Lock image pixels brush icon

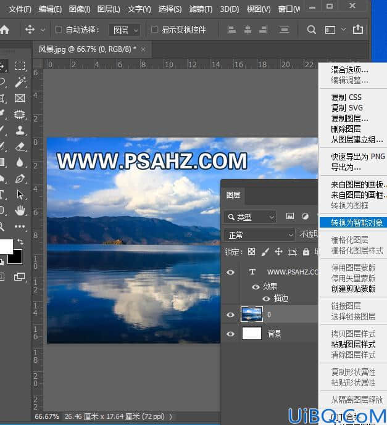click(265, 252)
